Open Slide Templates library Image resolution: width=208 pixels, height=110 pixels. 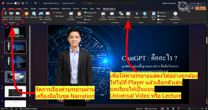tap(71, 16)
